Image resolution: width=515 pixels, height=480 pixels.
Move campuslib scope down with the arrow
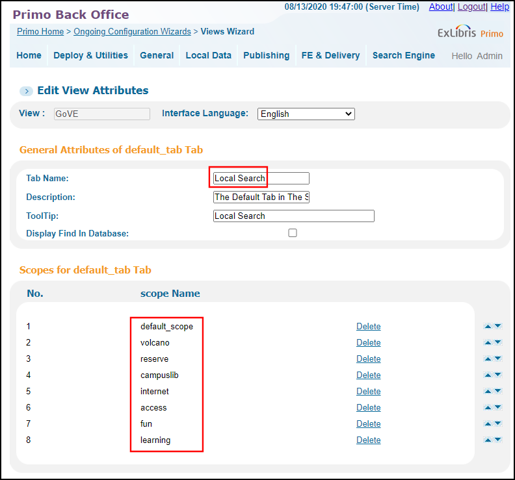[498, 375]
